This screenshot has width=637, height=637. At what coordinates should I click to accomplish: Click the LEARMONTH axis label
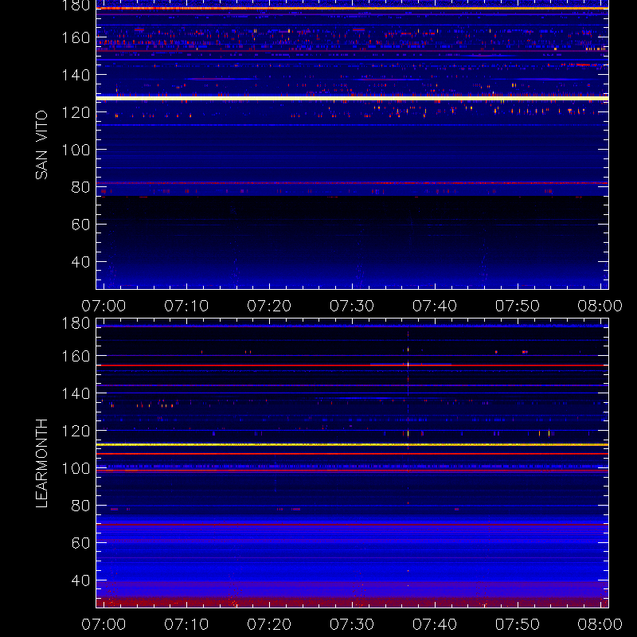point(41,463)
